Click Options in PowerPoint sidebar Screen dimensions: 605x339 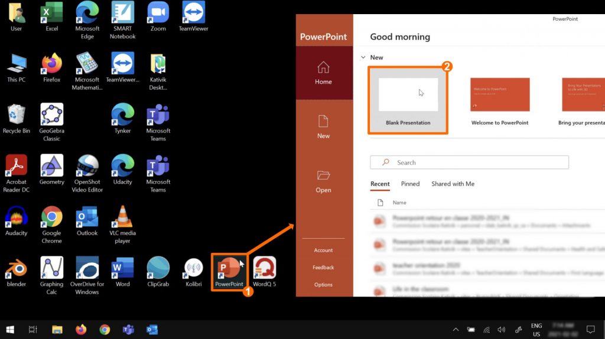click(x=323, y=284)
